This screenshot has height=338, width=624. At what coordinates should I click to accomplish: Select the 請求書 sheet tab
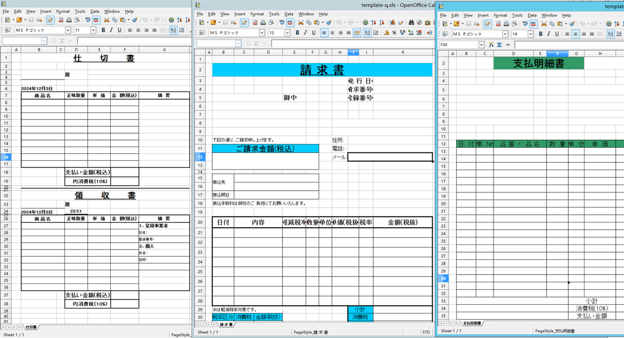pyautogui.click(x=226, y=324)
